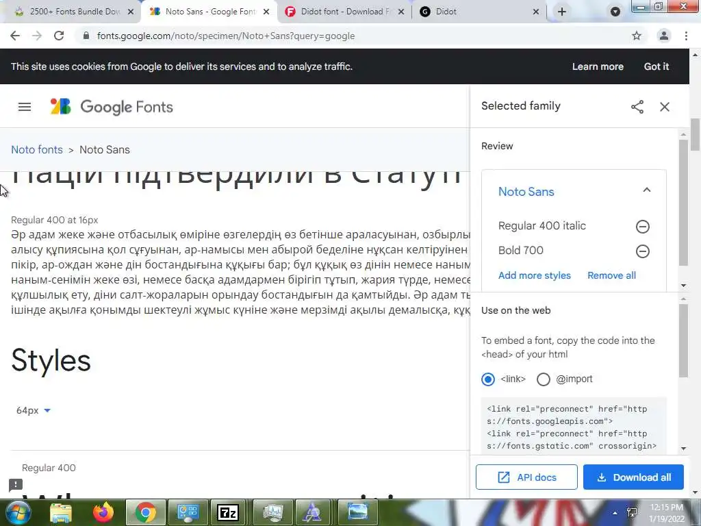
Task: Launch Firefox from taskbar
Action: pyautogui.click(x=103, y=512)
